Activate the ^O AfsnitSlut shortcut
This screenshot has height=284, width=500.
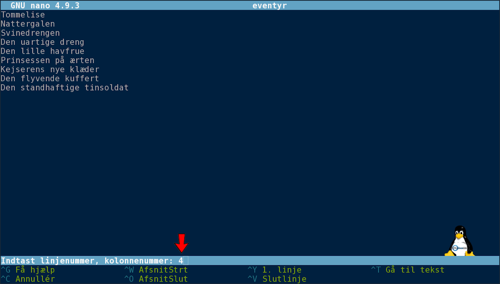156,279
